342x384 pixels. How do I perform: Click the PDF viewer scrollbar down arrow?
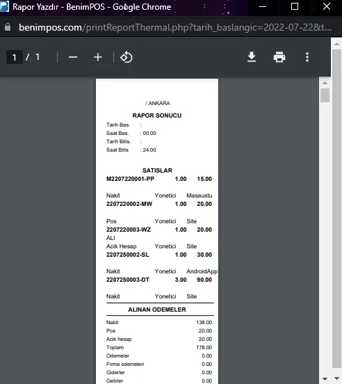point(325,379)
